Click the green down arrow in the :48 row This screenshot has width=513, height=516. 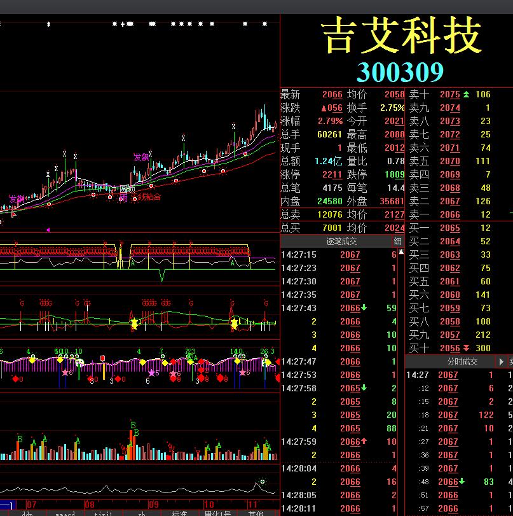[462, 481]
